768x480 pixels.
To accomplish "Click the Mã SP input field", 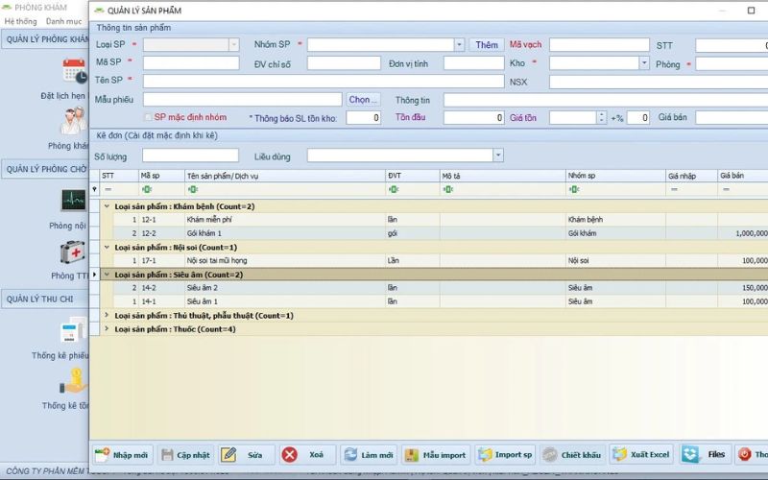I will click(191, 62).
